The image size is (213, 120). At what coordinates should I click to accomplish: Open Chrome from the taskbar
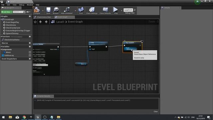click(24, 117)
